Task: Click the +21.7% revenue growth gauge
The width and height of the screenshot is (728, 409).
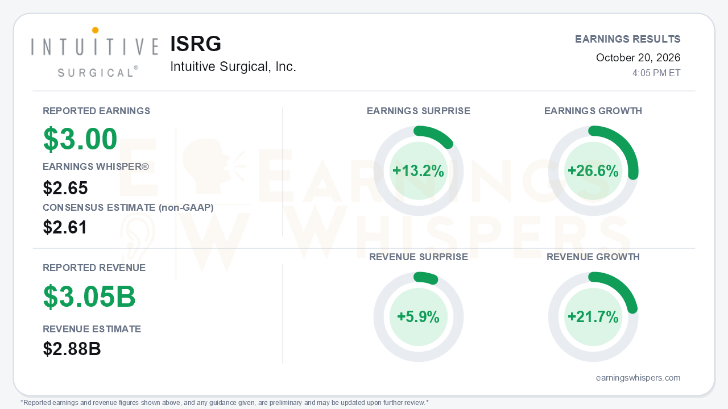Action: tap(593, 317)
